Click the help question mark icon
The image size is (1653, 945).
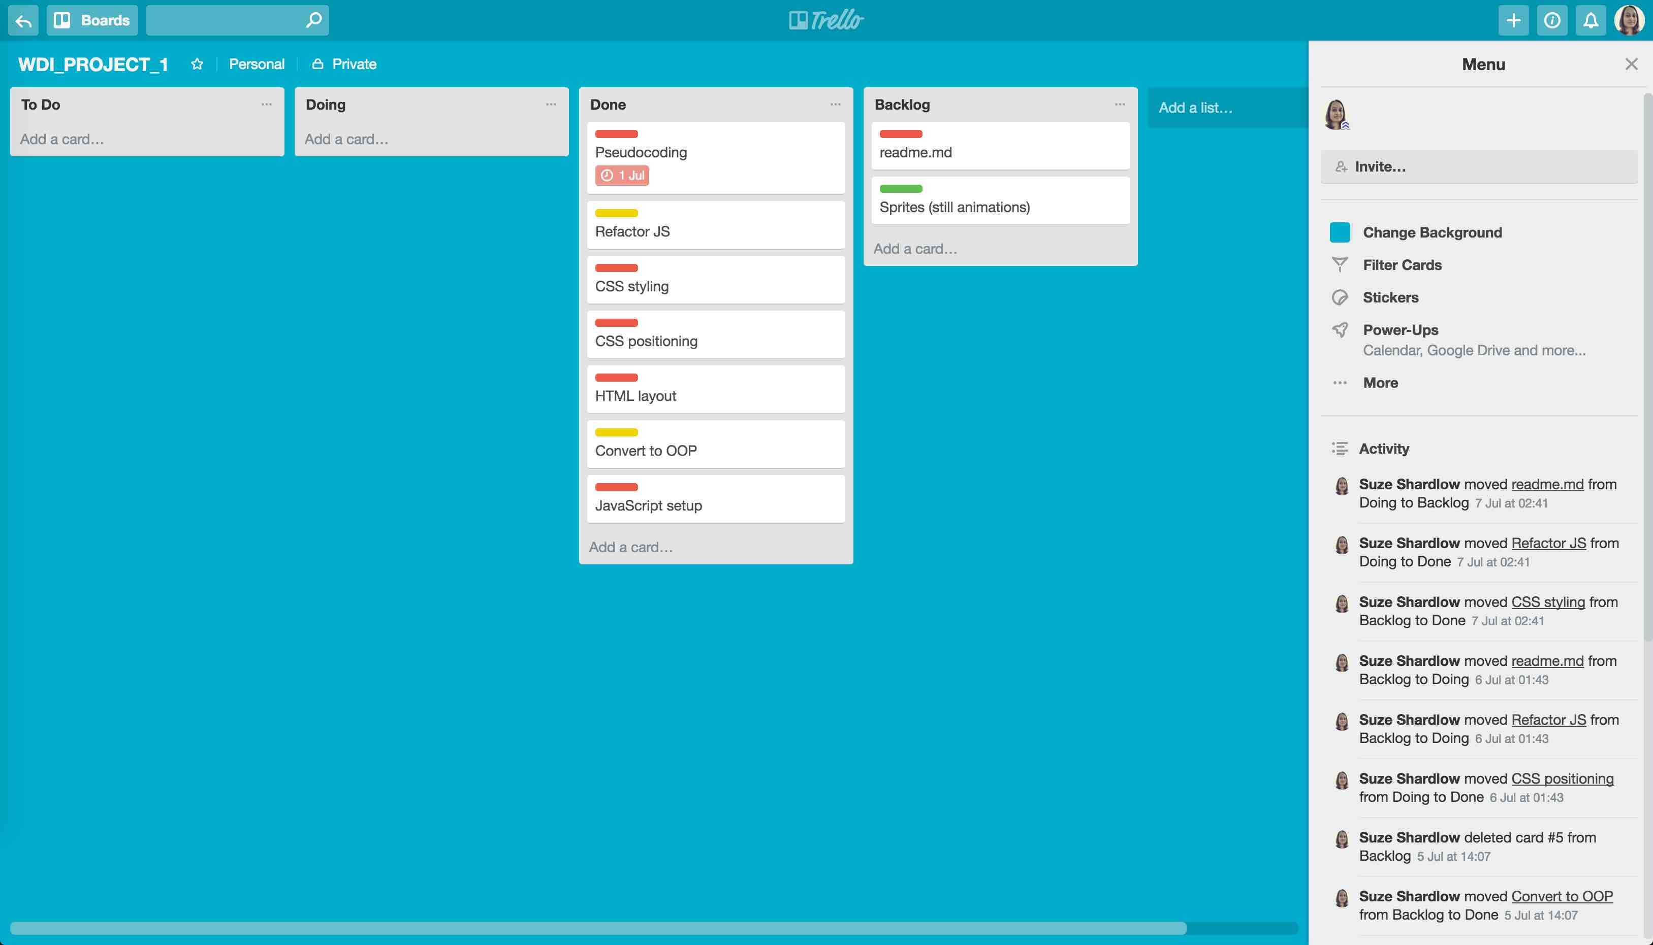1552,19
